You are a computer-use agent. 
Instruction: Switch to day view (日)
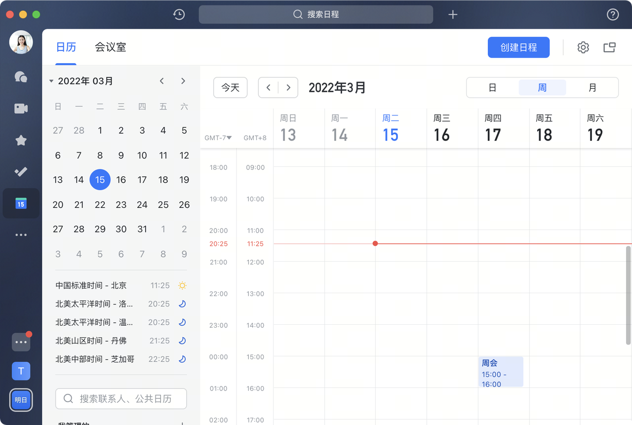point(492,88)
